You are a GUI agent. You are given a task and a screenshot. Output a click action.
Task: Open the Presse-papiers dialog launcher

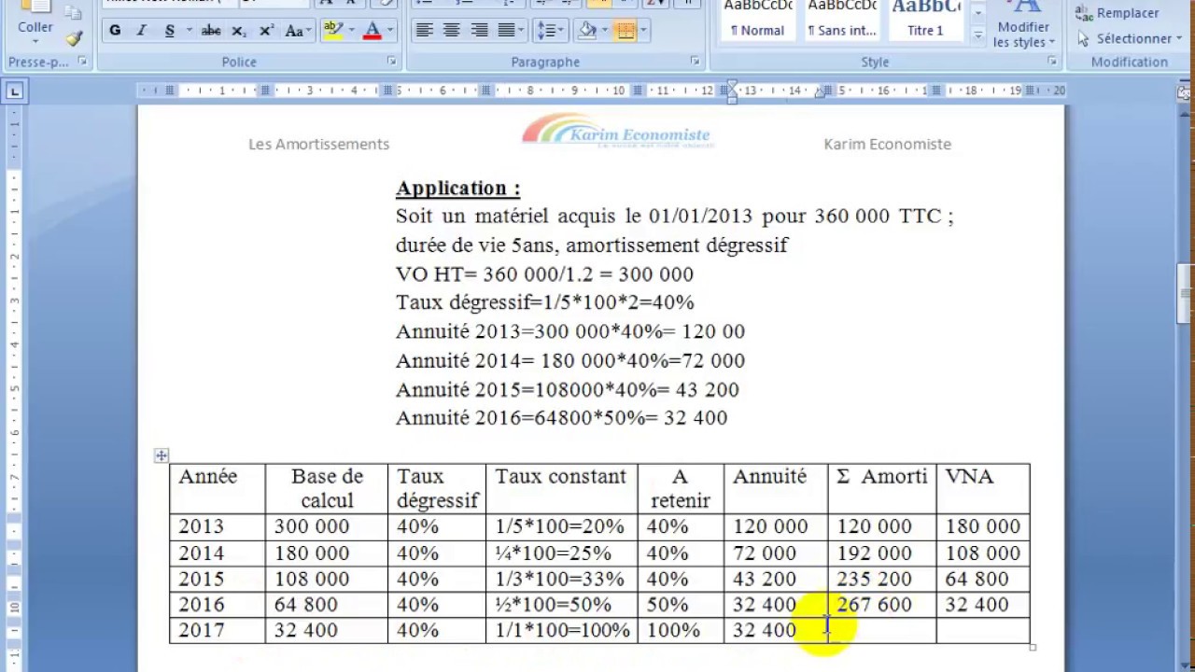pyautogui.click(x=82, y=62)
